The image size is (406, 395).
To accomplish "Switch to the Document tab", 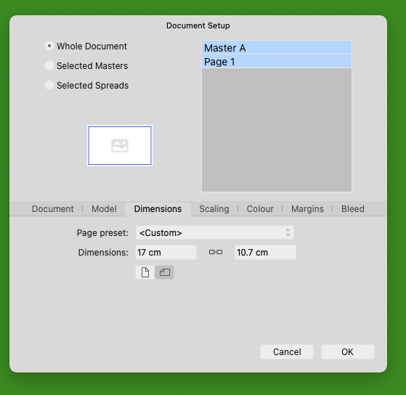I will click(x=52, y=209).
